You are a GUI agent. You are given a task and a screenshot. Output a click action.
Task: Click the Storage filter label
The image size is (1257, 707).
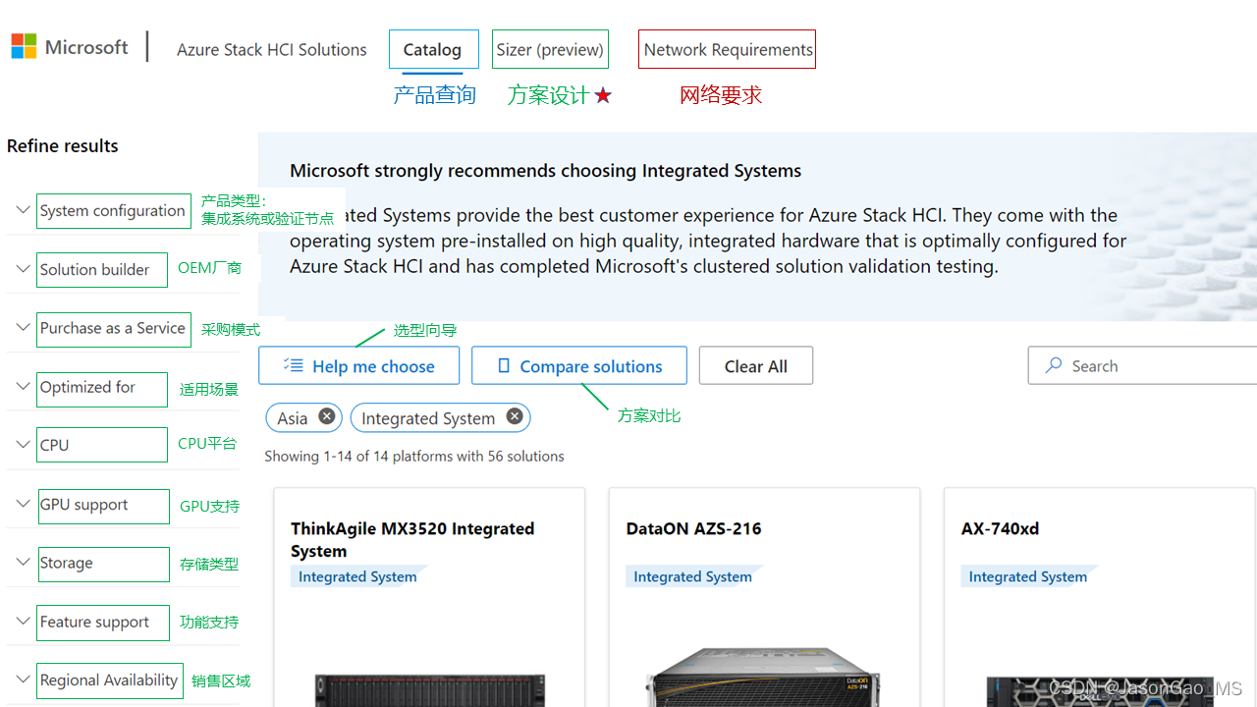[67, 563]
